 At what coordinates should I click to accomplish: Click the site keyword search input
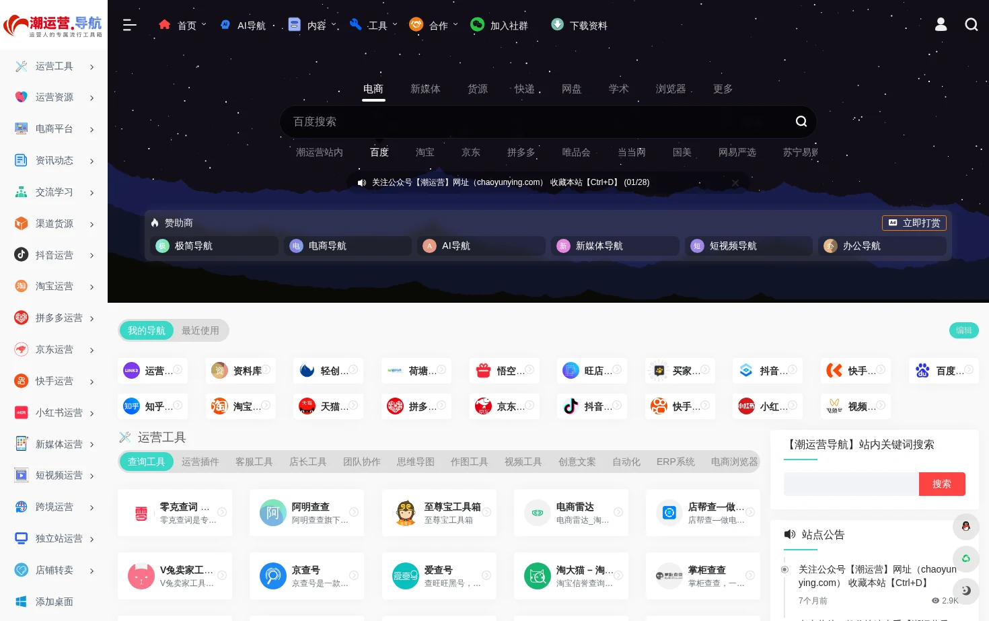(x=851, y=484)
